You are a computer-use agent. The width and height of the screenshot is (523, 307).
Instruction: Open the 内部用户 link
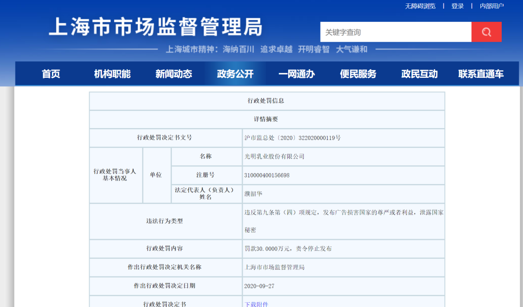(x=492, y=6)
